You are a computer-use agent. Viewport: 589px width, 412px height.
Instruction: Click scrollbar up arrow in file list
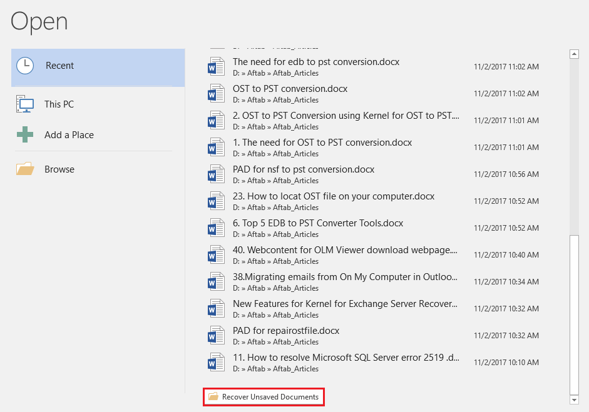[574, 54]
